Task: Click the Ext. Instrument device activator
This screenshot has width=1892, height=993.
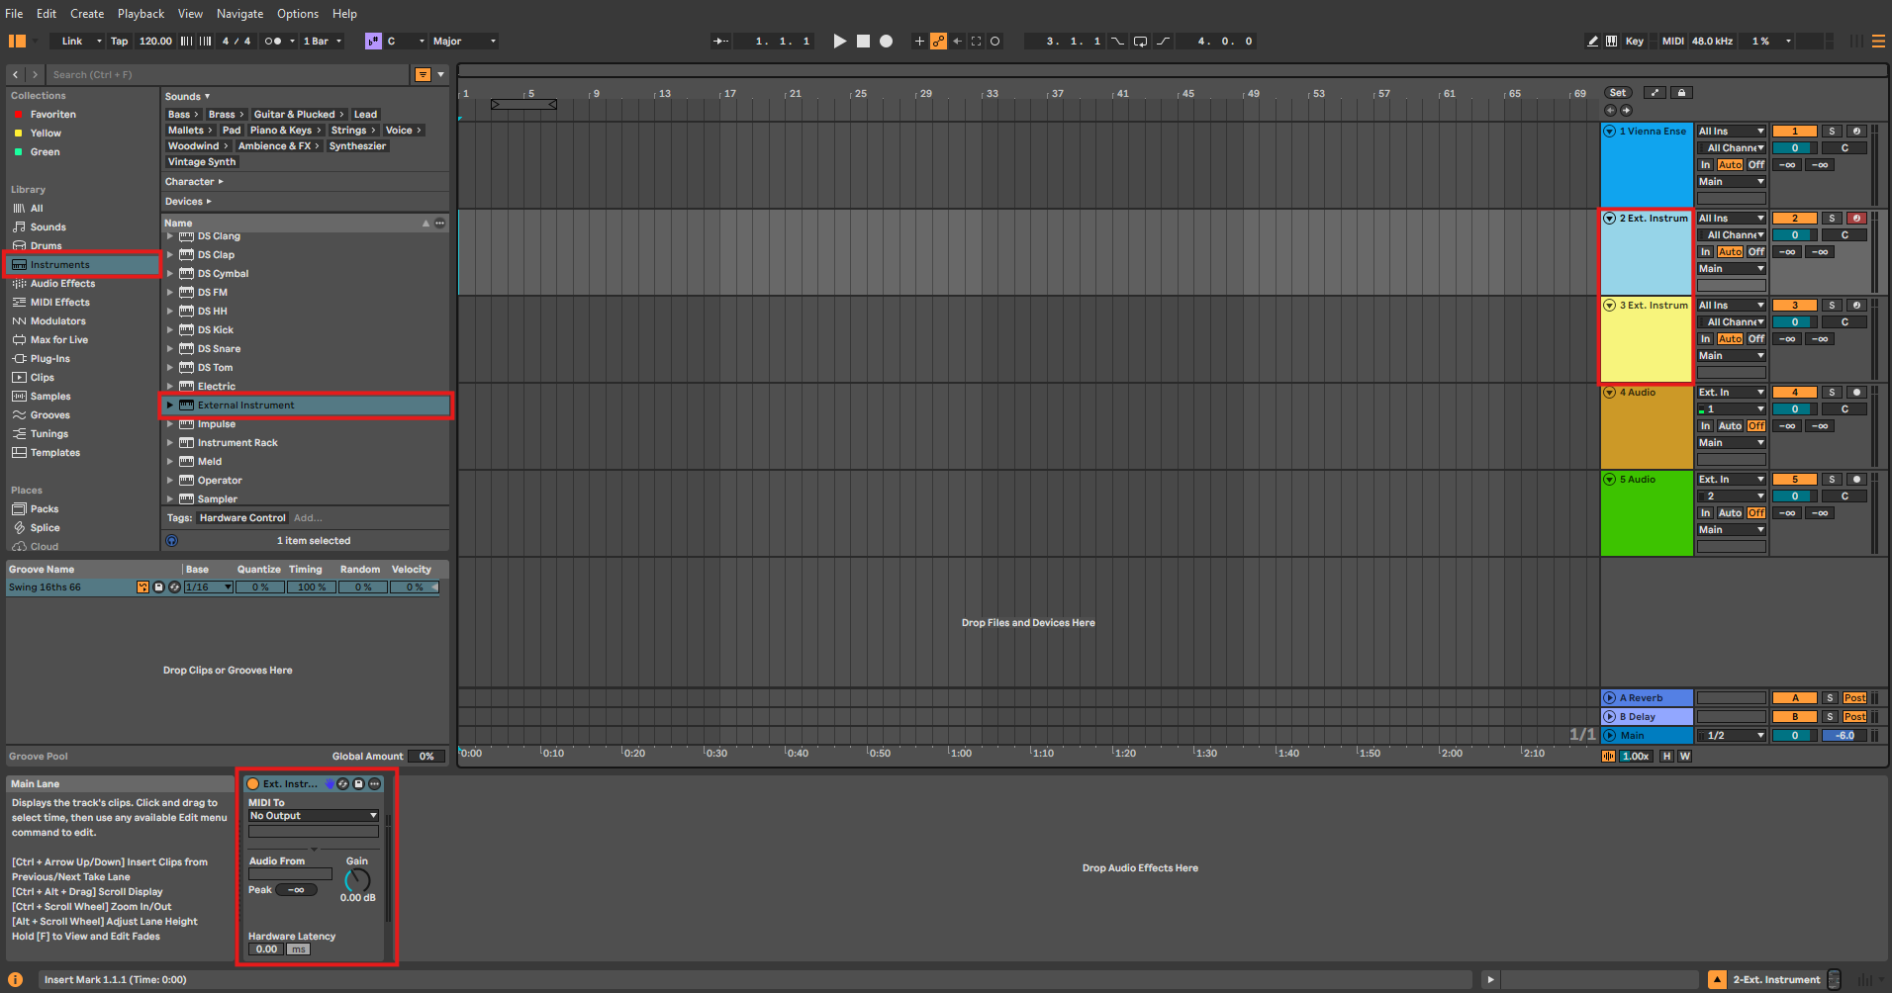Action: click(253, 784)
